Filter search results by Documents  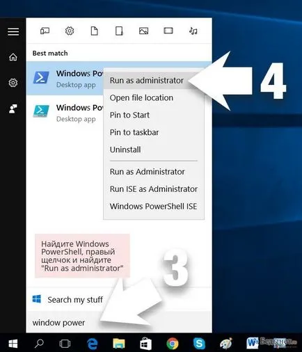(94, 31)
